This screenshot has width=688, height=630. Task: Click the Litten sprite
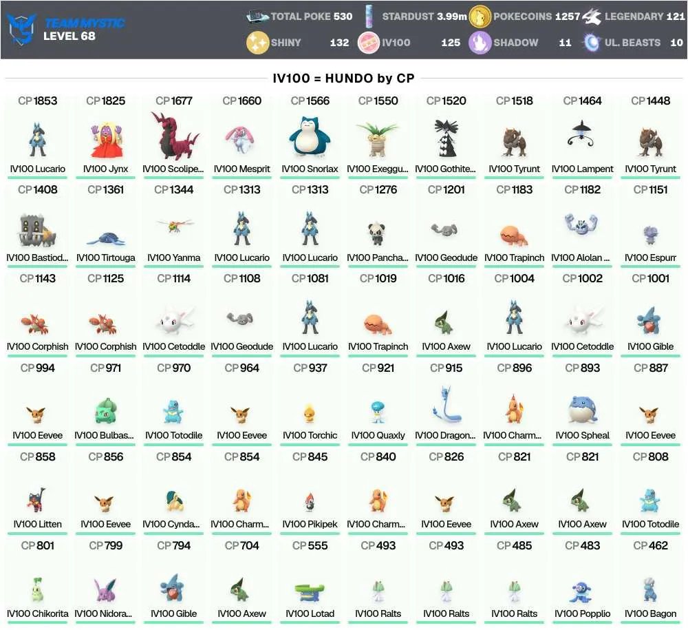(x=37, y=500)
